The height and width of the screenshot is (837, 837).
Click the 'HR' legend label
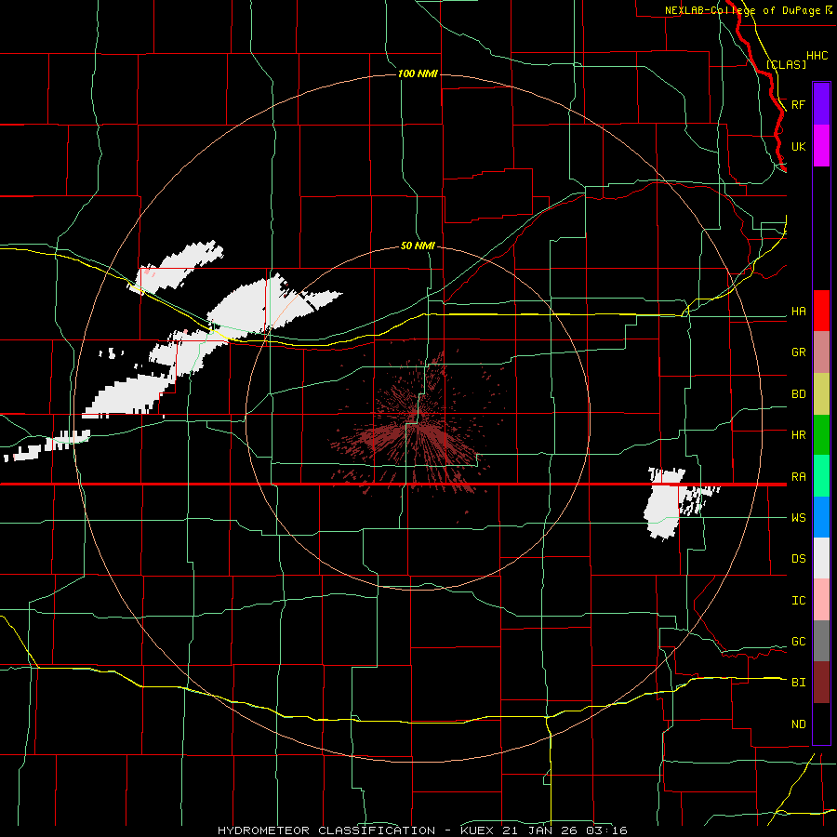[799, 435]
